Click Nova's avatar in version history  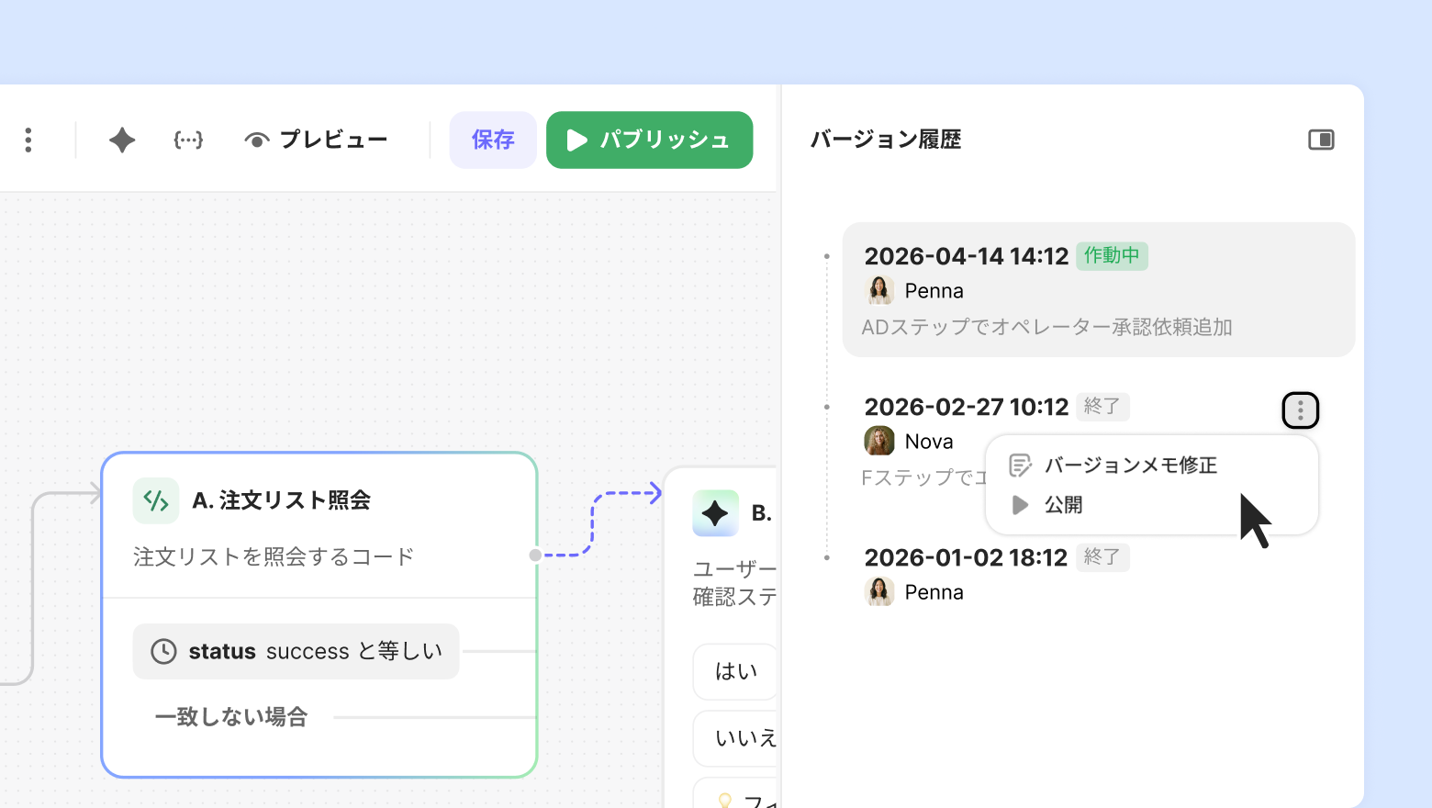coord(879,441)
